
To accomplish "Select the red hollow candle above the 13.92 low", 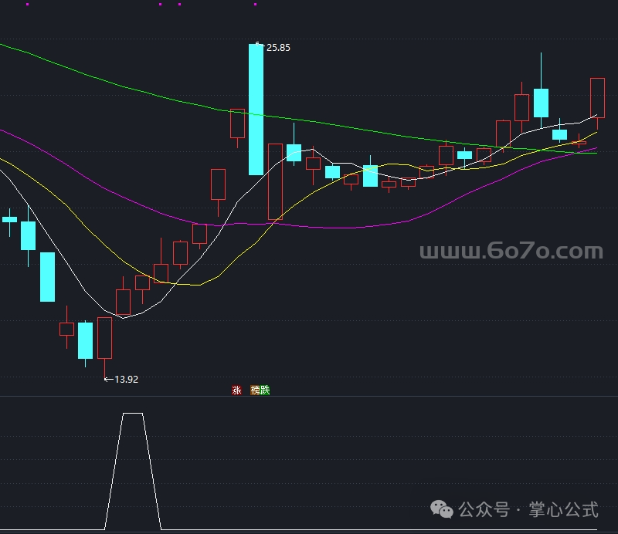I will pos(104,338).
